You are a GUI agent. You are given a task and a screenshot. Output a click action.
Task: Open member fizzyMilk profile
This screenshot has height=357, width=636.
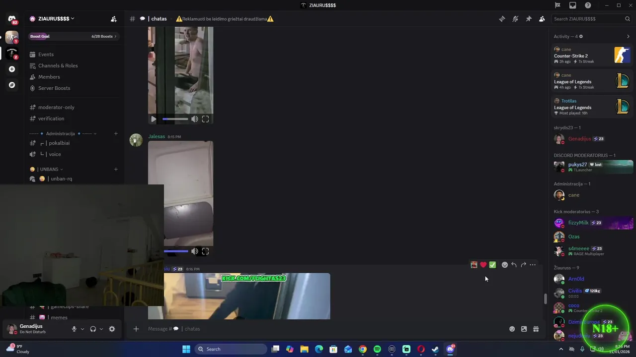[592, 223]
